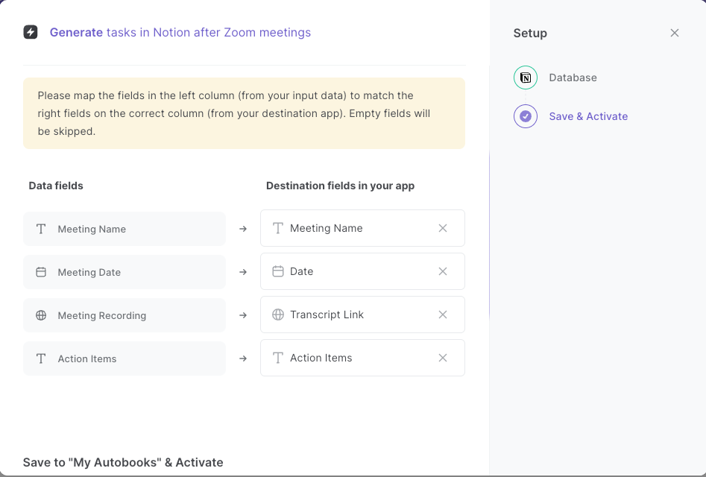Click the yellow field mapping instructions note
706x477 pixels.
point(244,113)
